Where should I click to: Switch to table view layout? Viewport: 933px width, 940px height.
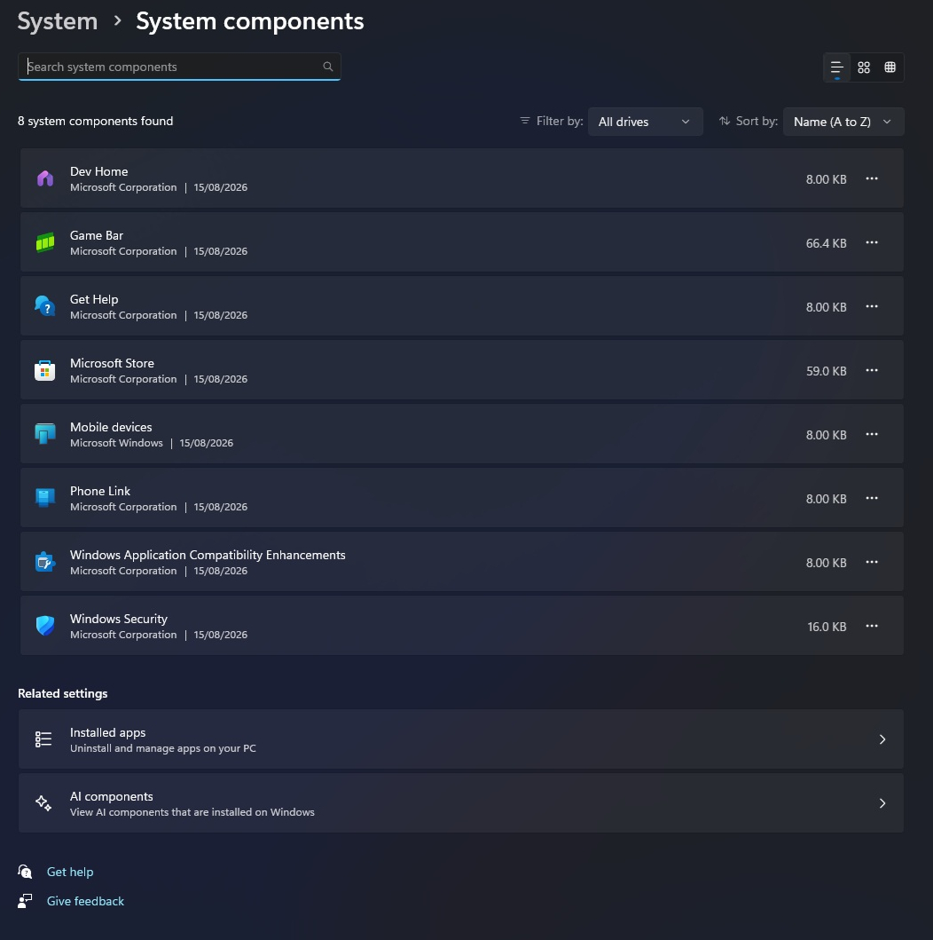pyautogui.click(x=890, y=67)
